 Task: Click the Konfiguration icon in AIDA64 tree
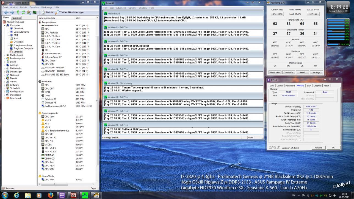tap(8, 92)
